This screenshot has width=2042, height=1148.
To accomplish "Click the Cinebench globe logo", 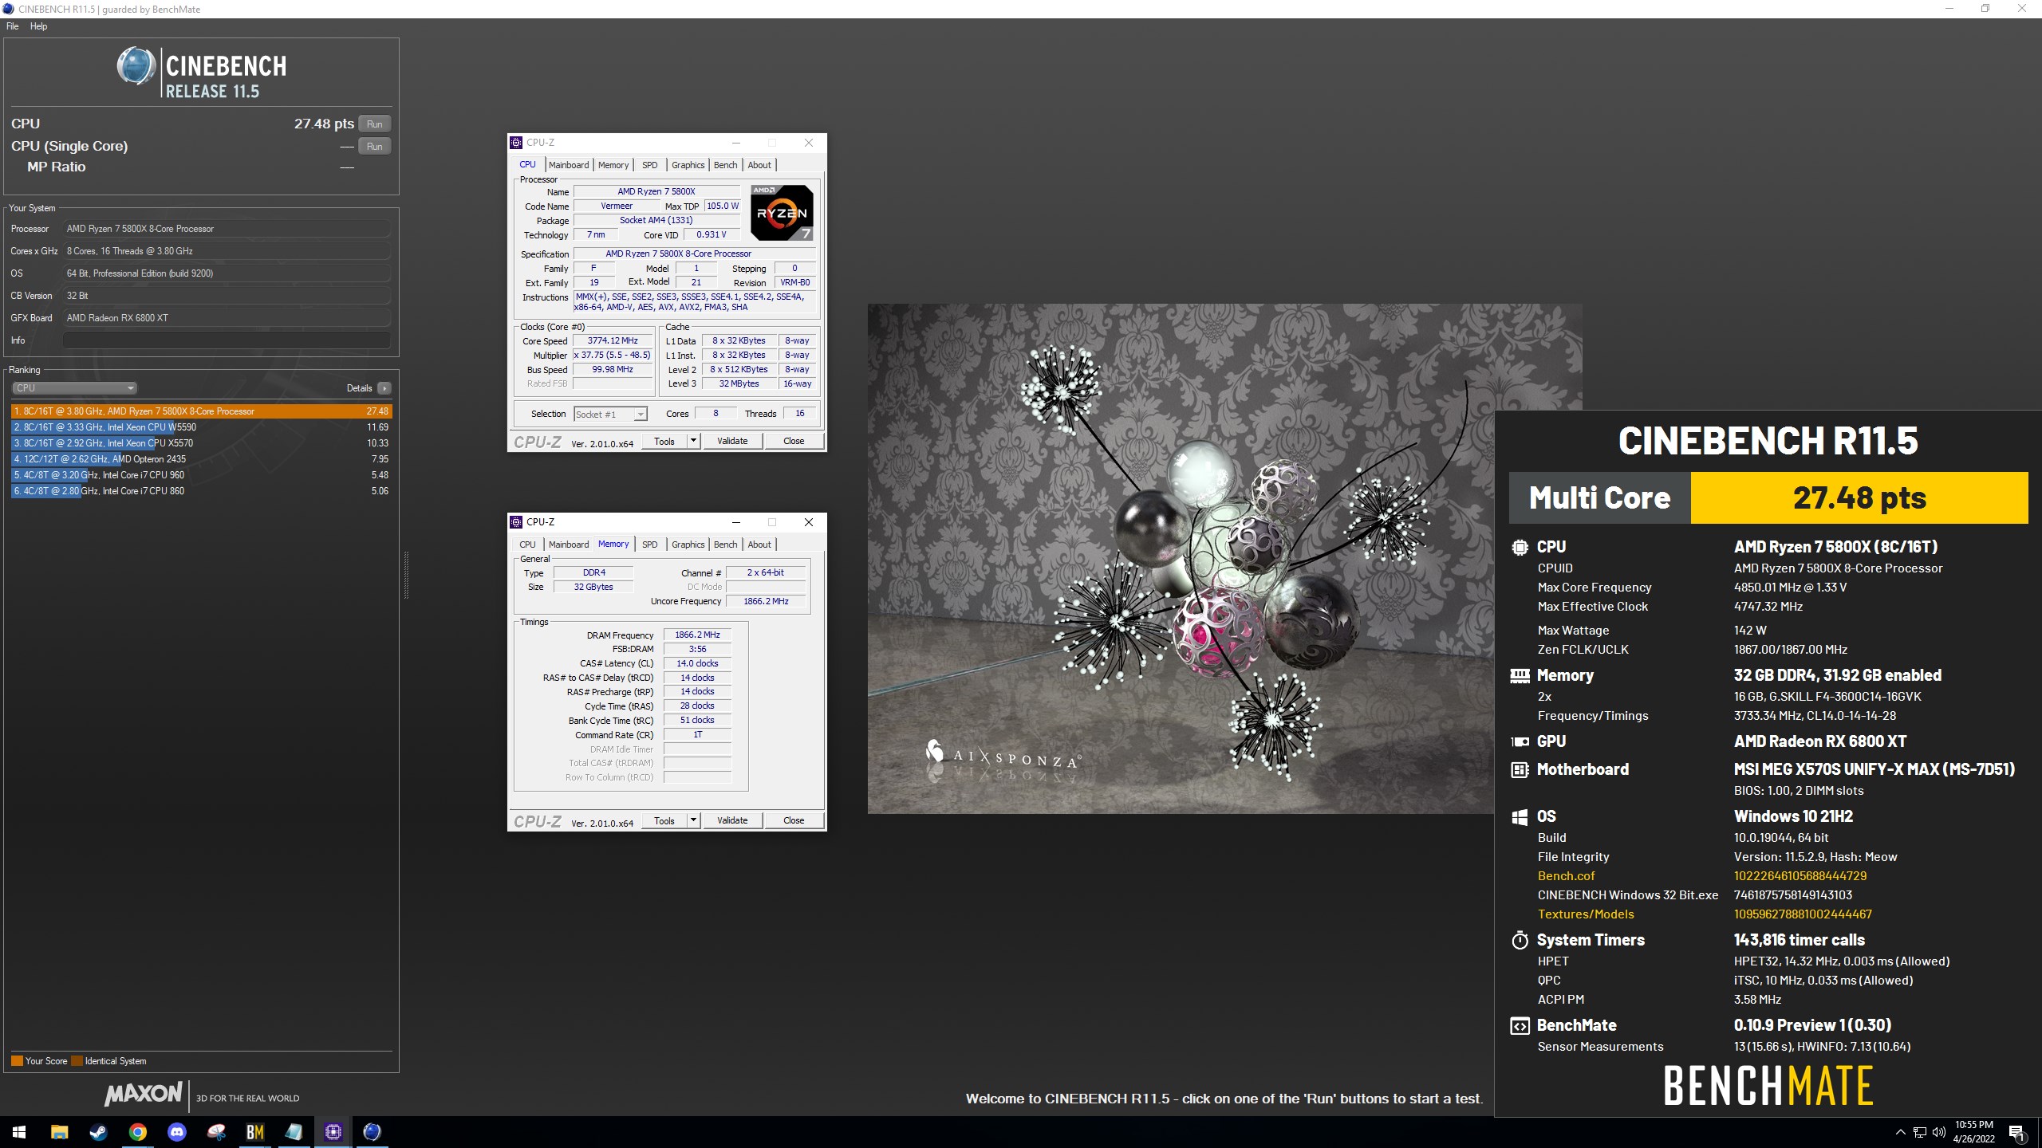I will point(136,66).
